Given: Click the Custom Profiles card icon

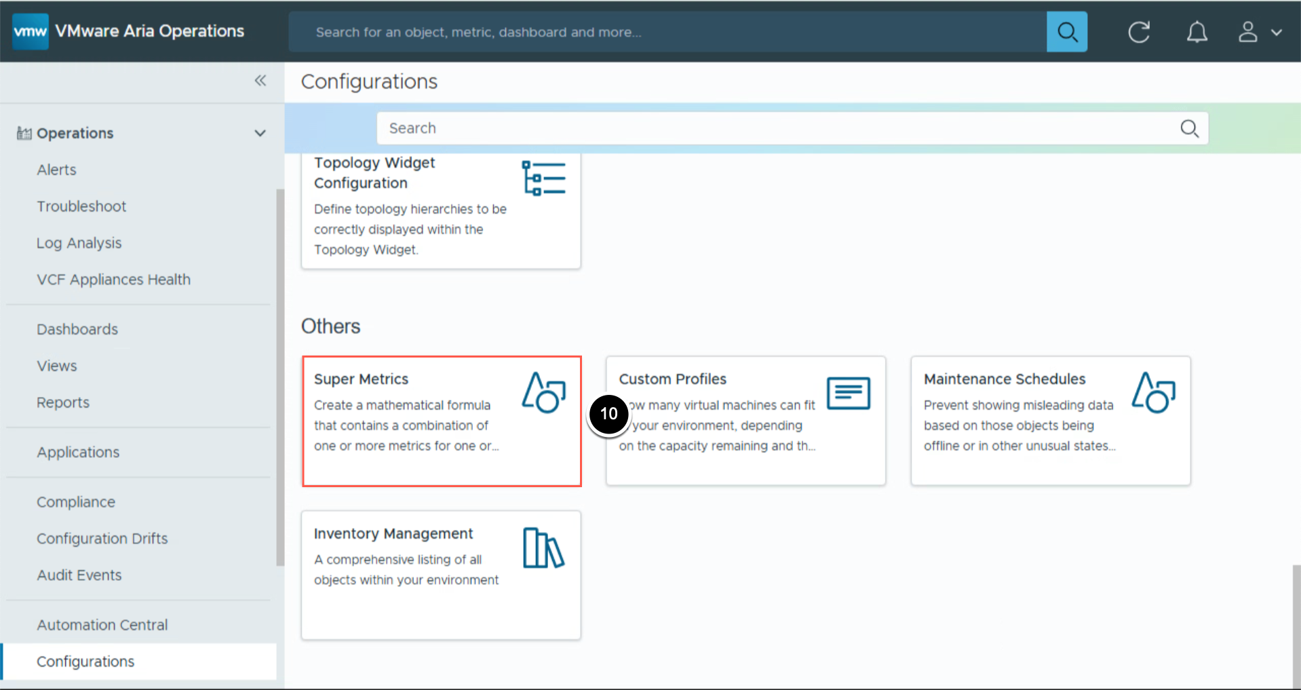Looking at the screenshot, I should [848, 393].
